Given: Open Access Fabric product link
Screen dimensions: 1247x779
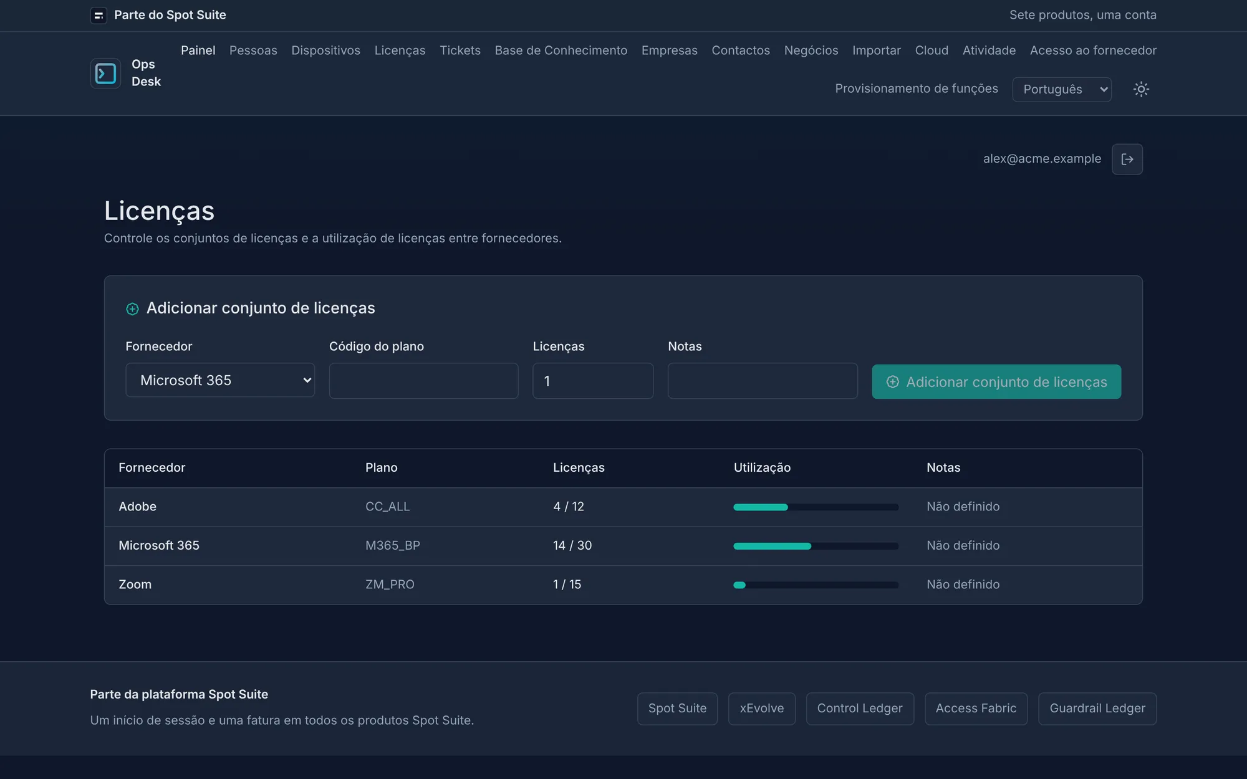Looking at the screenshot, I should pyautogui.click(x=976, y=709).
